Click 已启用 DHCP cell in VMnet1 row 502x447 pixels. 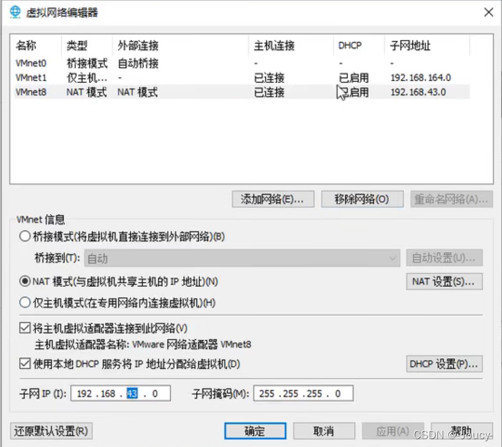click(354, 77)
